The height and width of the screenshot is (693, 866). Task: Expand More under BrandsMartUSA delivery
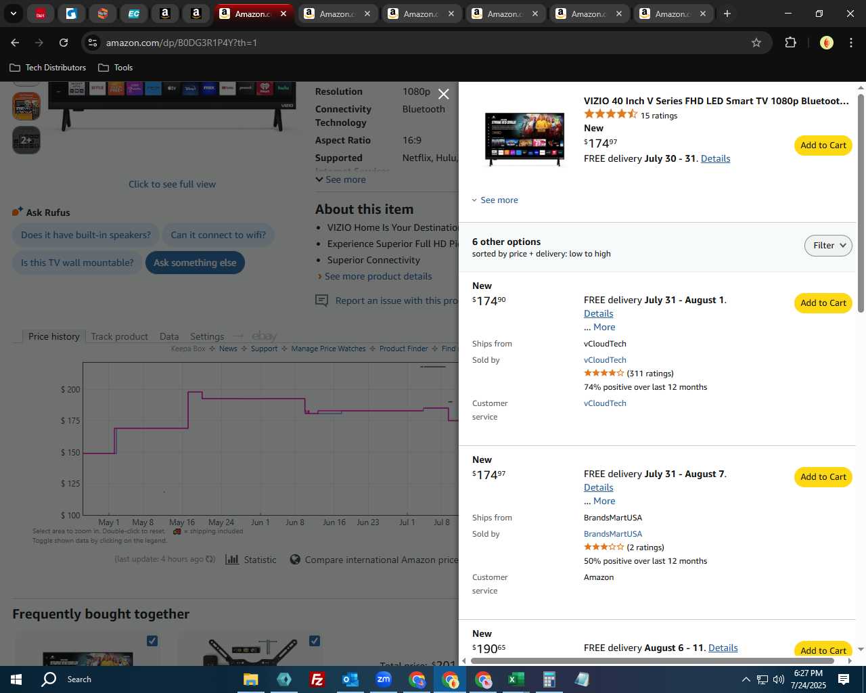[x=604, y=501]
